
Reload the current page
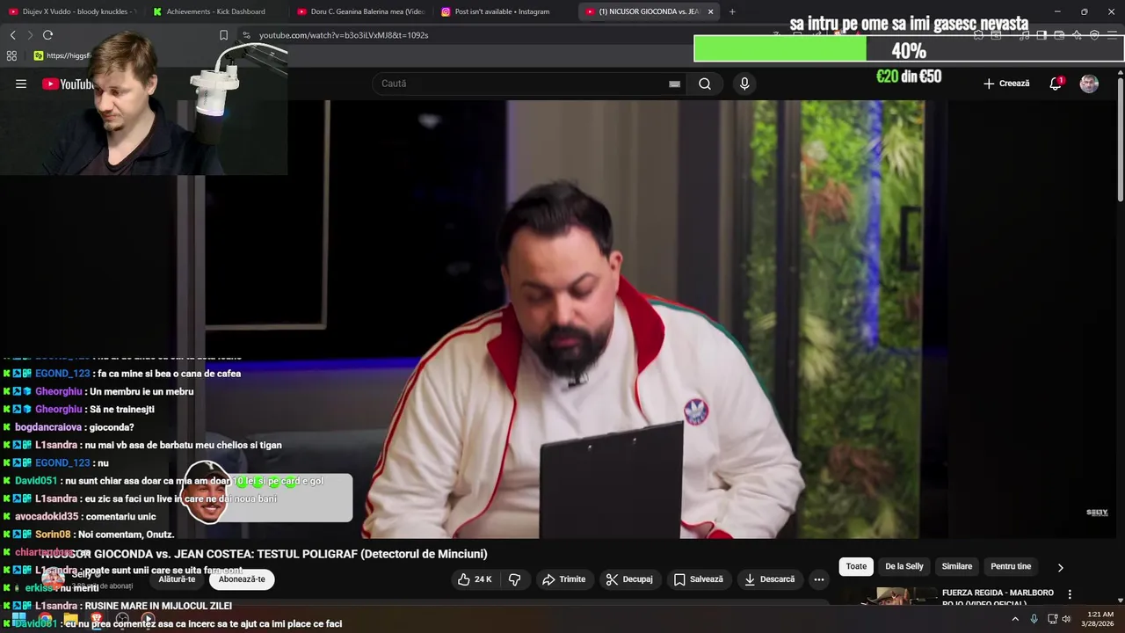pyautogui.click(x=47, y=35)
